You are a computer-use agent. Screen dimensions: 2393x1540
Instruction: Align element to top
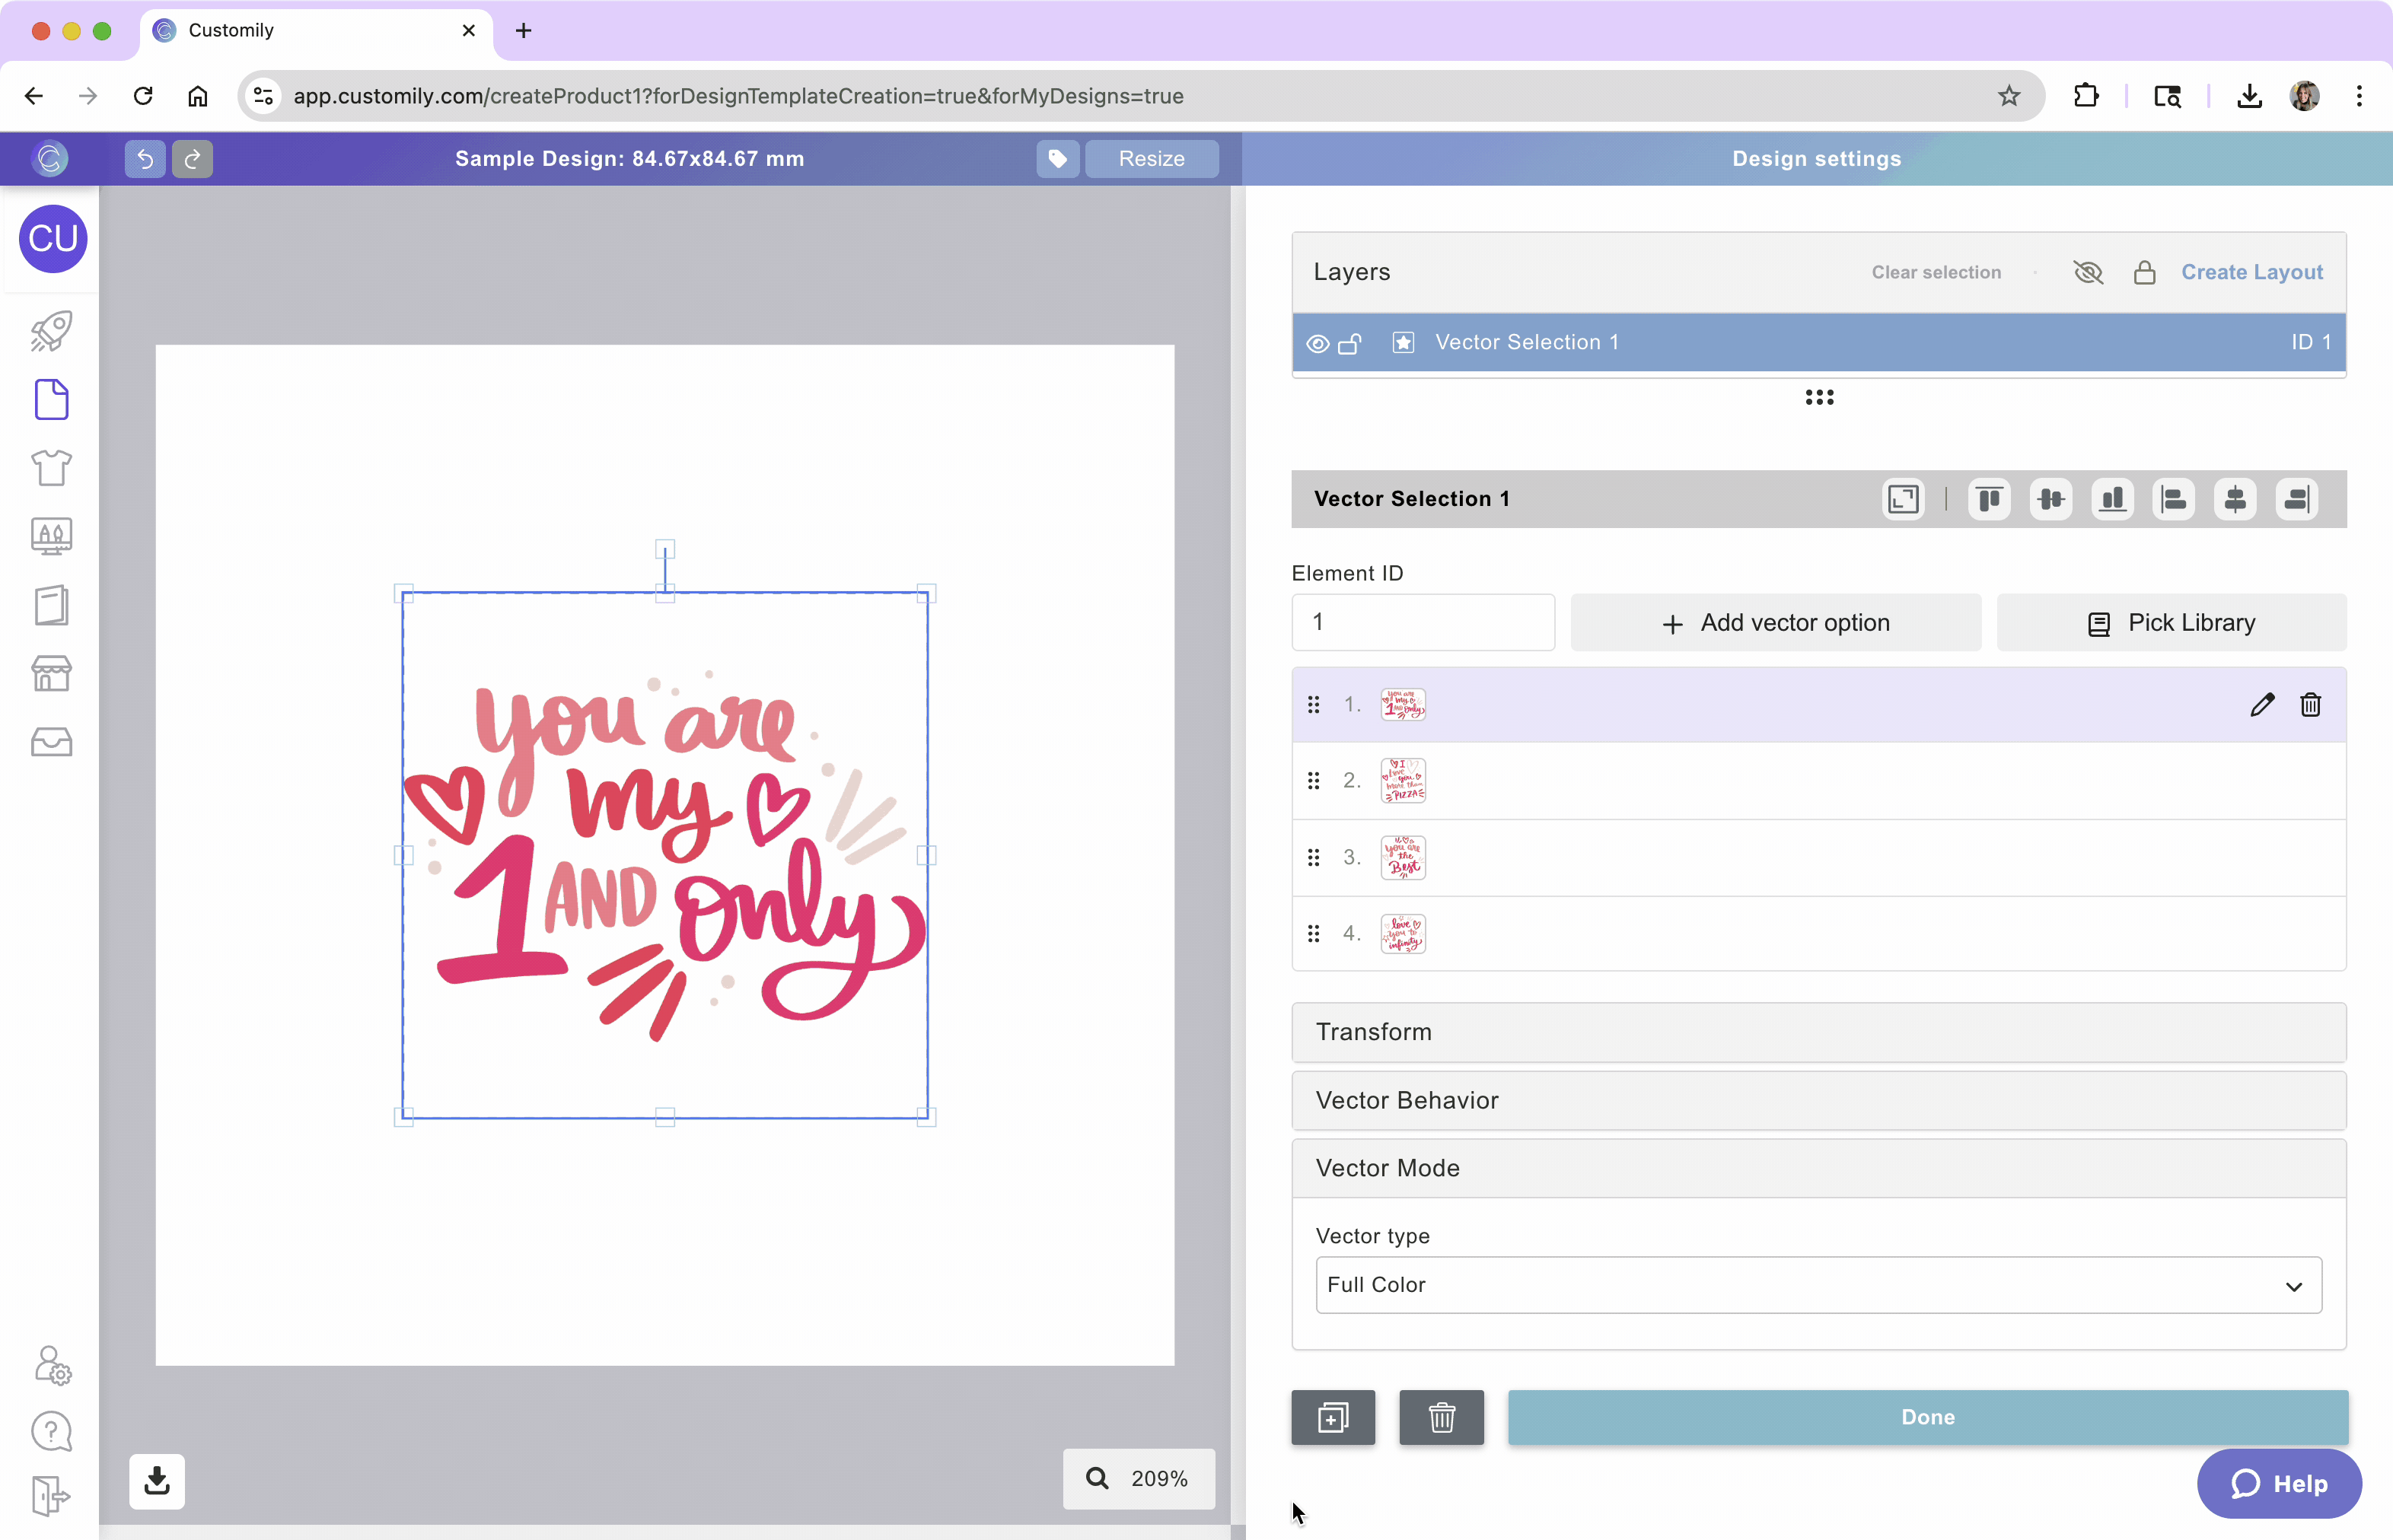pyautogui.click(x=1989, y=499)
